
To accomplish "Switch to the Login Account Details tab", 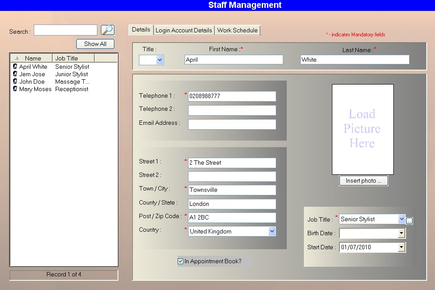I will (x=184, y=30).
